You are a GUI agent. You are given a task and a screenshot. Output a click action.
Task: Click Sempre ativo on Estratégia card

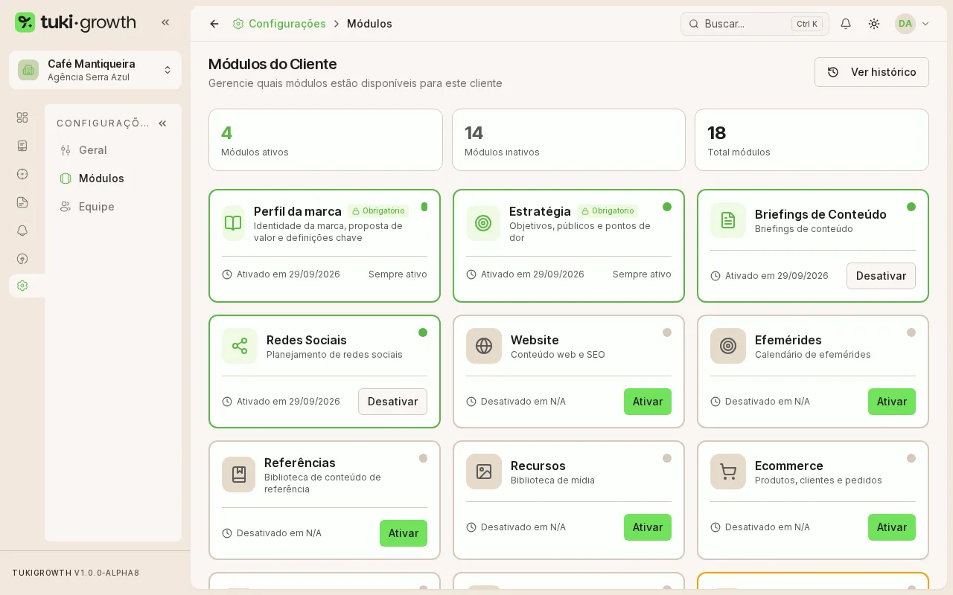point(642,274)
